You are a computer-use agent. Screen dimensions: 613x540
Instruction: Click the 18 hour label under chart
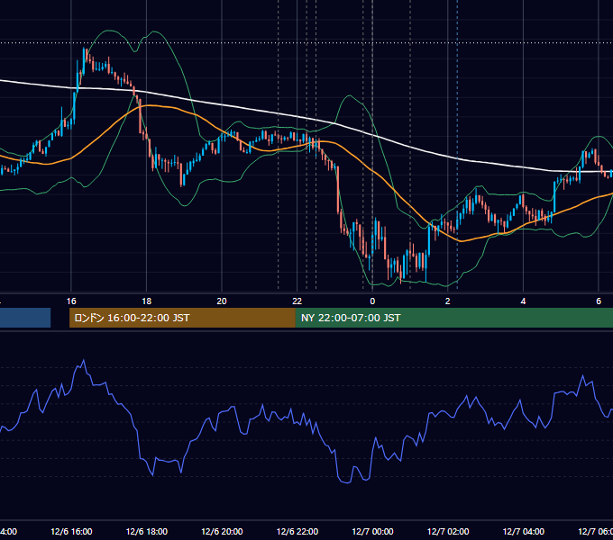pyautogui.click(x=146, y=301)
